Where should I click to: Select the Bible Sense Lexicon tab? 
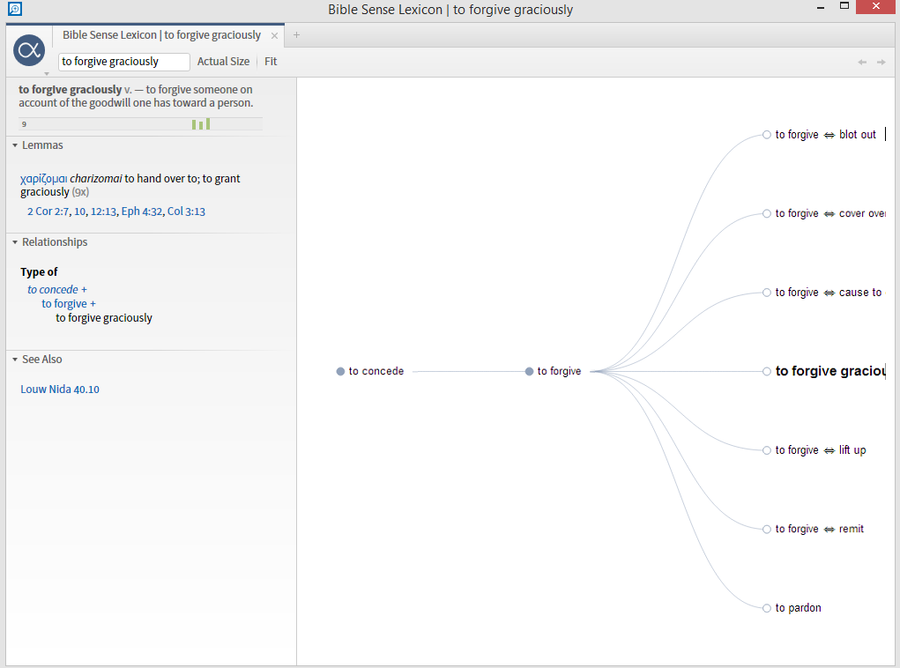point(161,35)
